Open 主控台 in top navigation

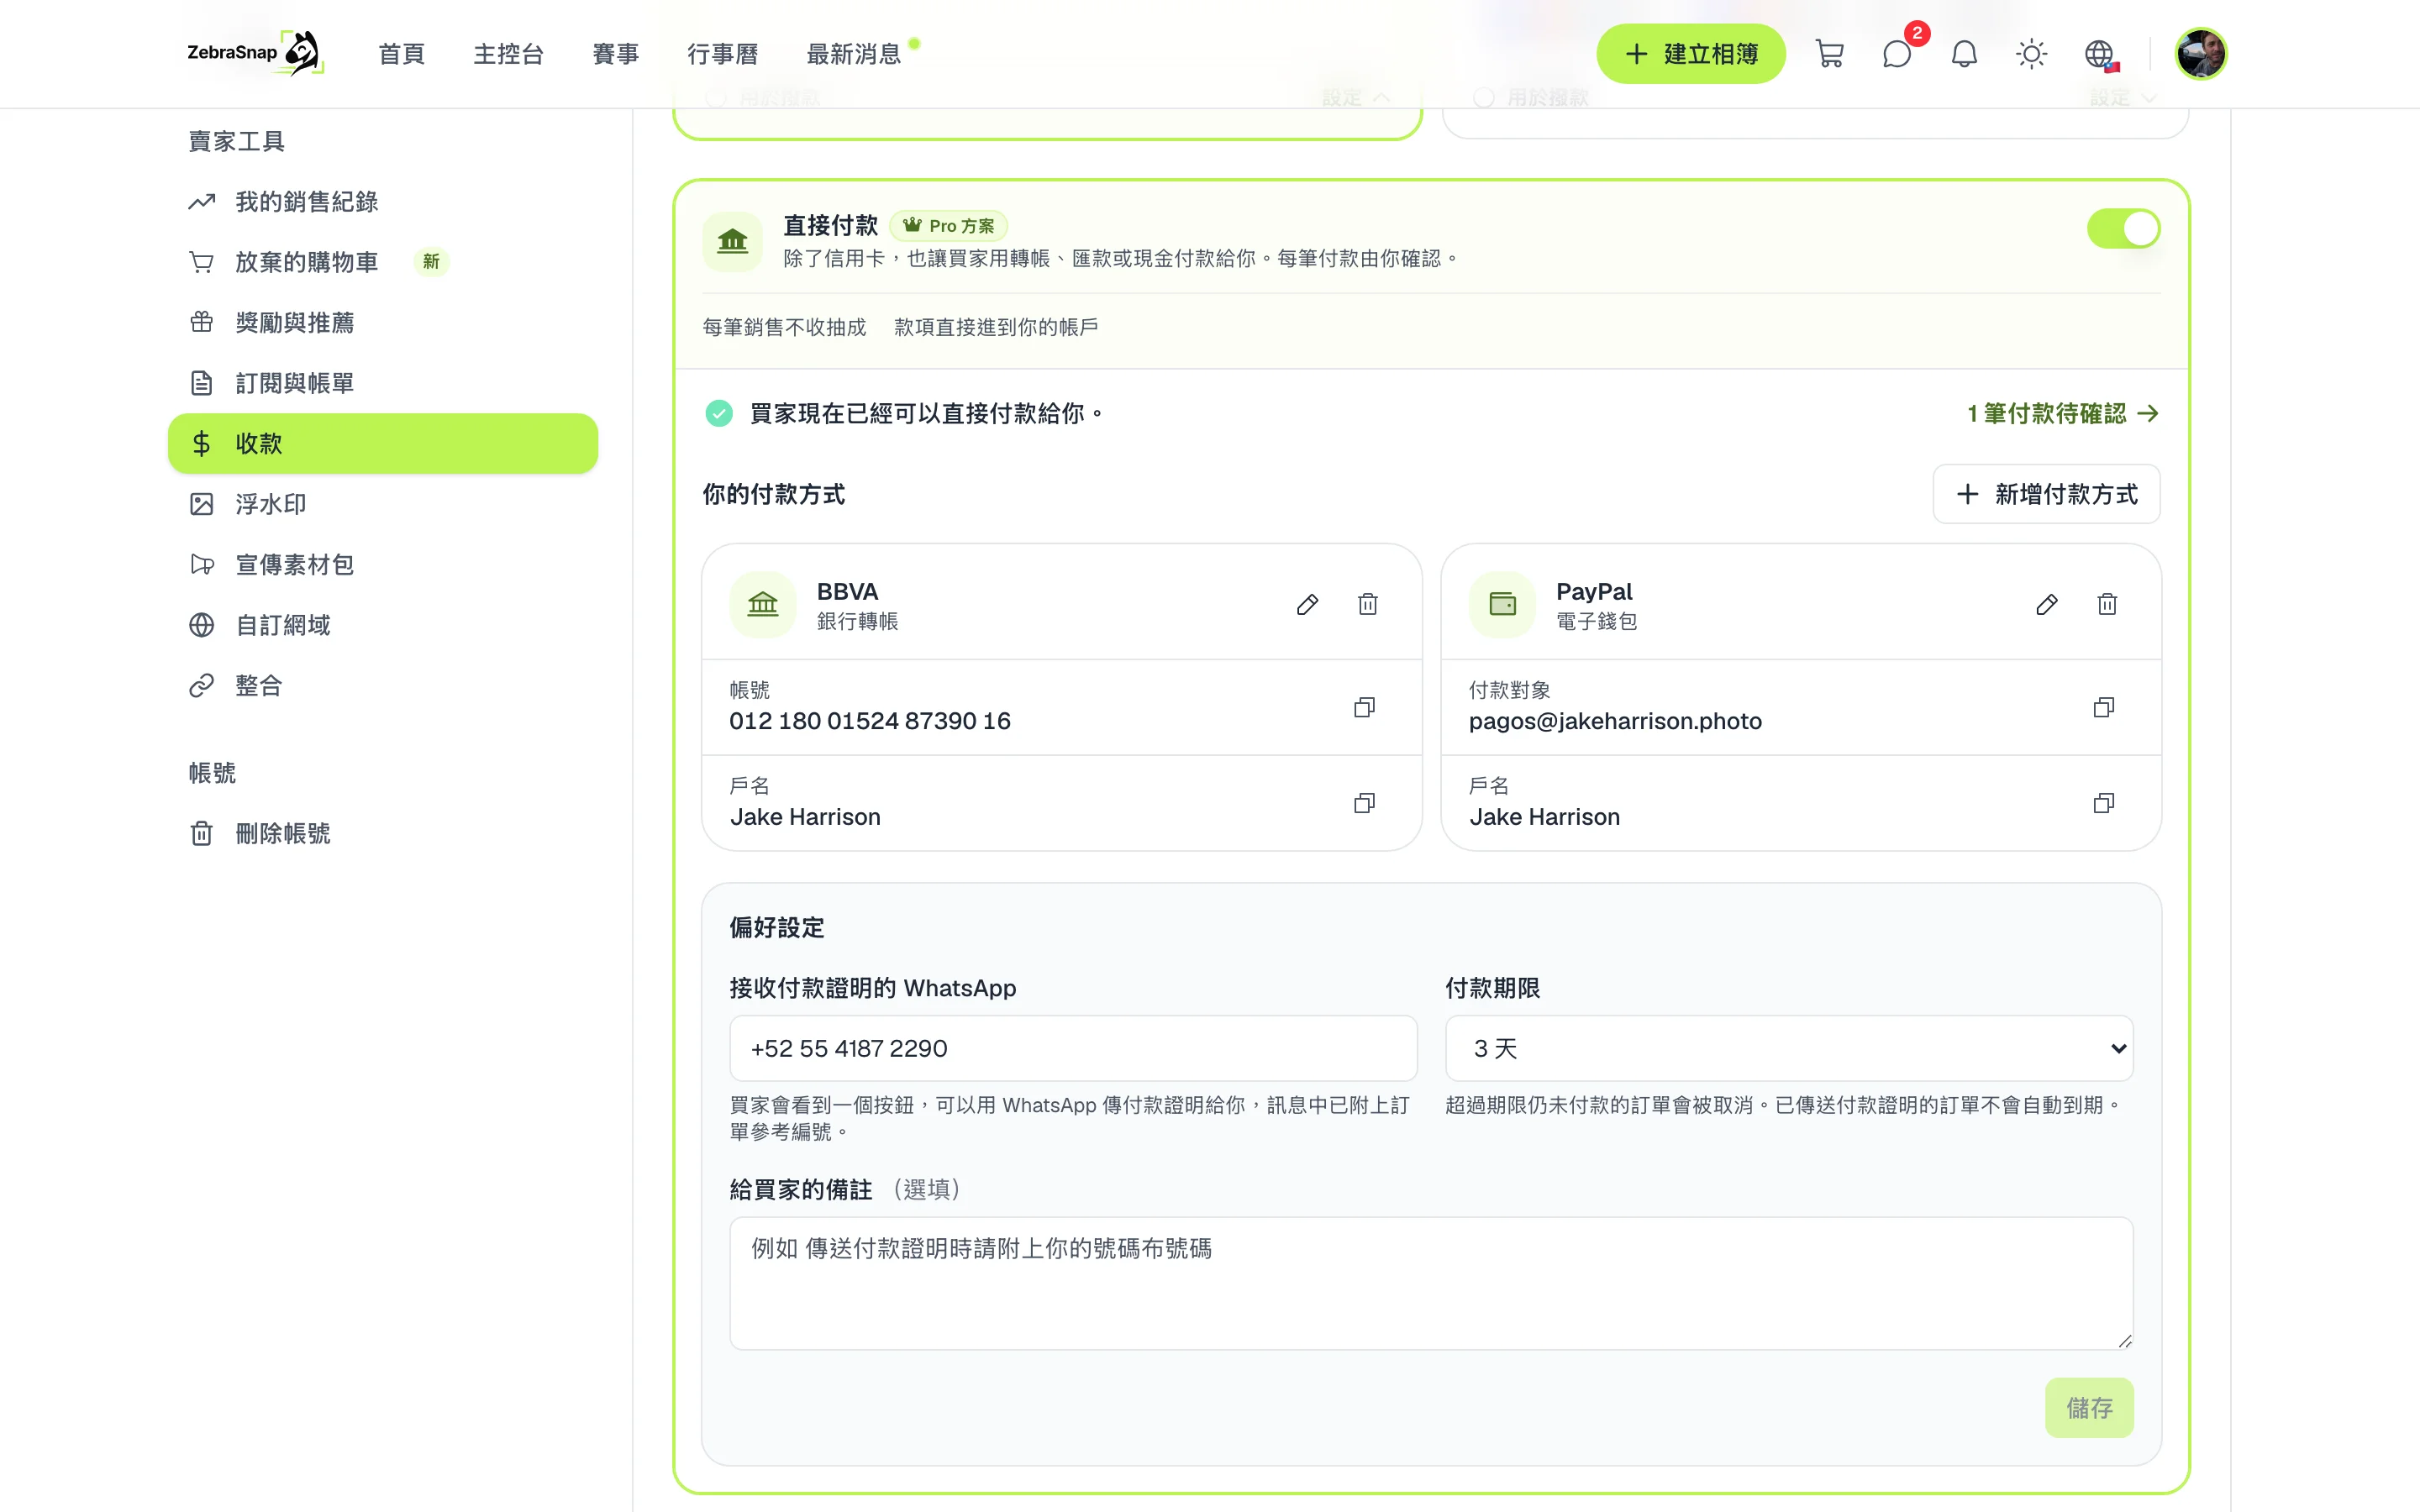click(509, 54)
